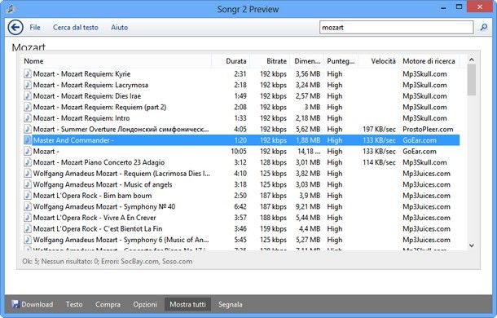Click the Download floppy disk icon

click(15, 304)
